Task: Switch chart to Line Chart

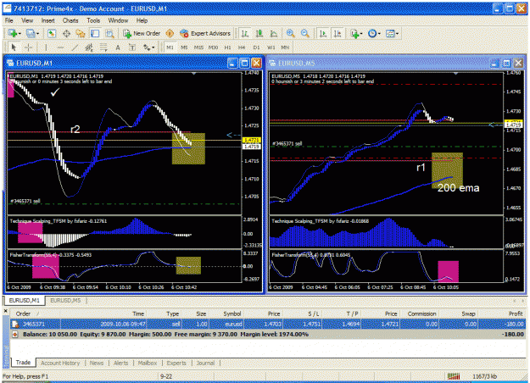Action: (274, 33)
